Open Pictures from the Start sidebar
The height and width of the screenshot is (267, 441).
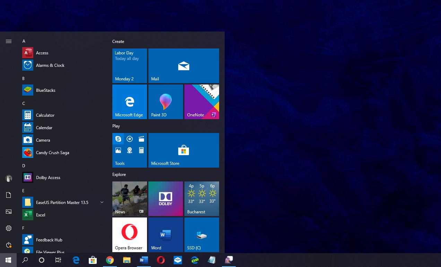click(x=9, y=212)
